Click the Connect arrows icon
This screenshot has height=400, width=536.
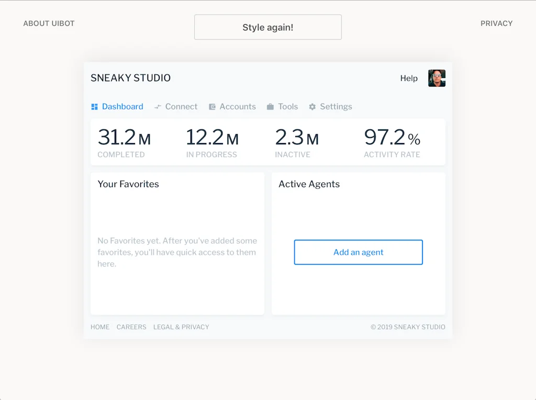158,107
